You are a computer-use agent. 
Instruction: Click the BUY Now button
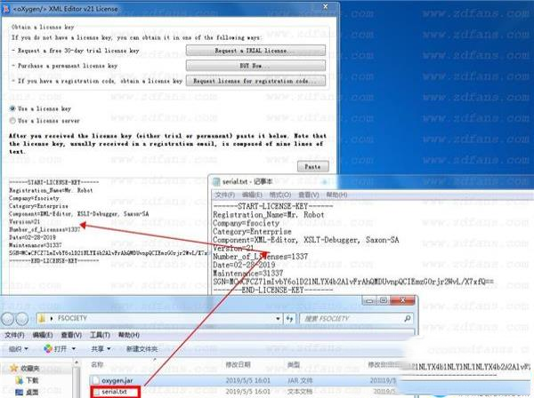(255, 66)
